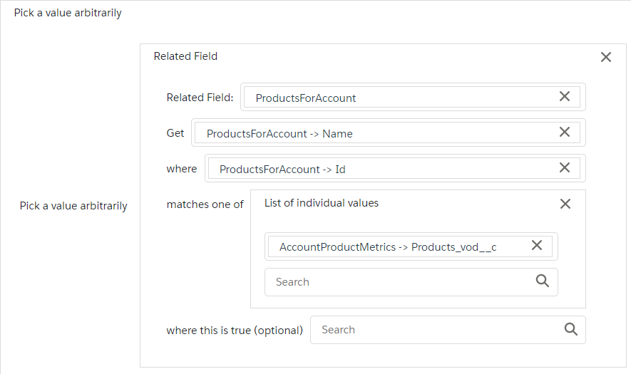Close the Related Field panel
Screen dimensions: 631x374
pos(606,57)
